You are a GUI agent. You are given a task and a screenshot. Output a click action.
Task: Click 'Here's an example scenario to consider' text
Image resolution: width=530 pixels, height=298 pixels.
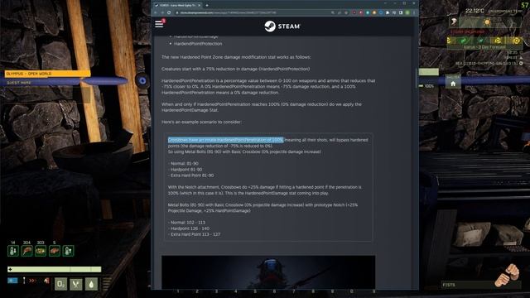pos(201,122)
